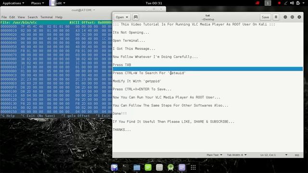Expand the Plain Text language selector
Viewport: 308px width, 173px height.
click(x=214, y=155)
